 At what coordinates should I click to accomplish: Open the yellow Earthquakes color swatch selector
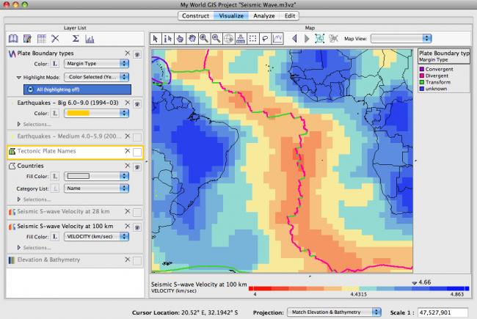(97, 113)
